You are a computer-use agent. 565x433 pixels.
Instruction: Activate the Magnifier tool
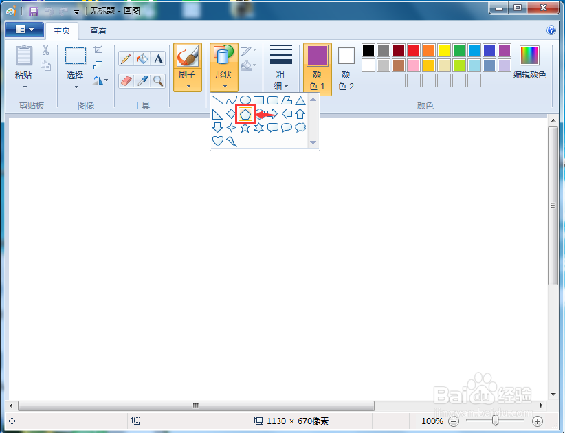tap(158, 80)
